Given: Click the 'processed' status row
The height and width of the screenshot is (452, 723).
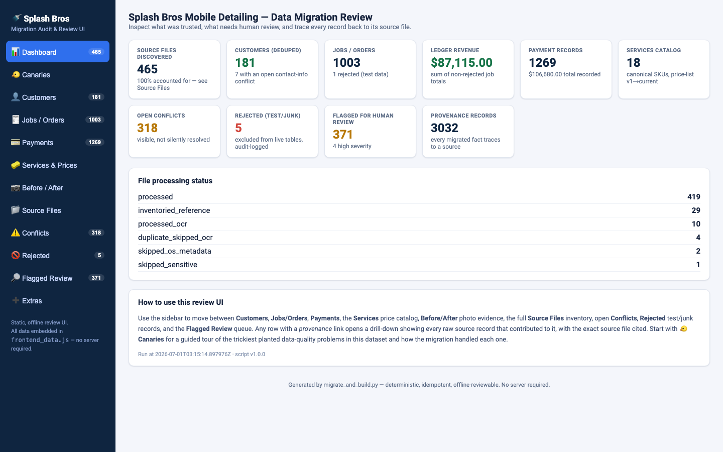Looking at the screenshot, I should (419, 197).
